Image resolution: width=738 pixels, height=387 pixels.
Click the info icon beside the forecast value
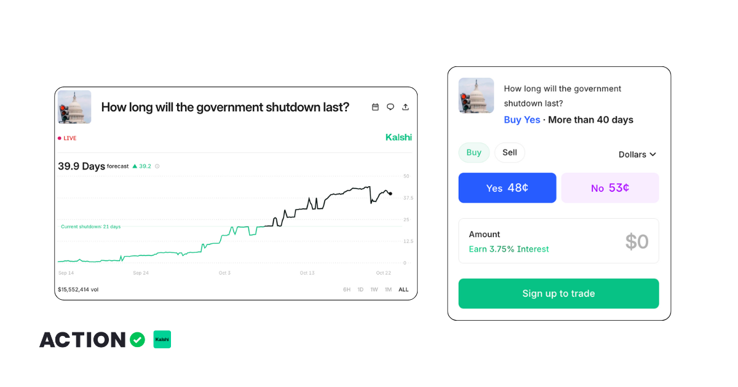159,166
